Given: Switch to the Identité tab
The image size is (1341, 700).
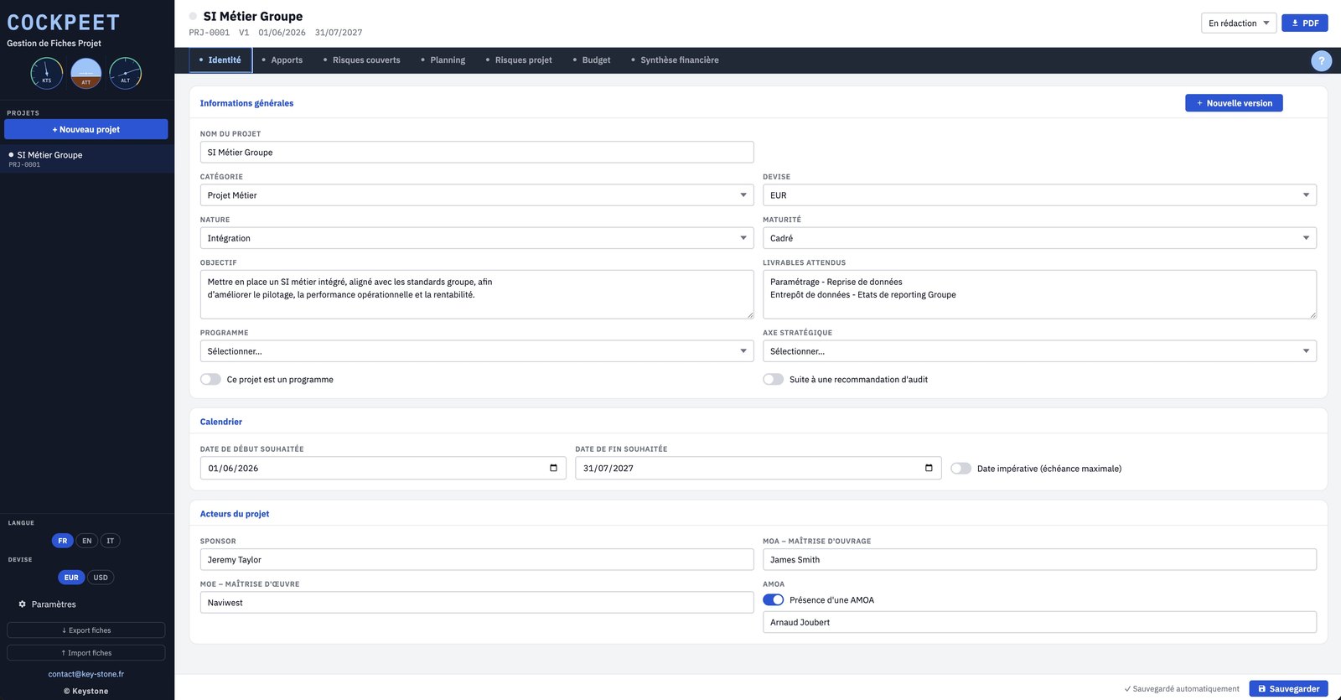Looking at the screenshot, I should coord(220,60).
